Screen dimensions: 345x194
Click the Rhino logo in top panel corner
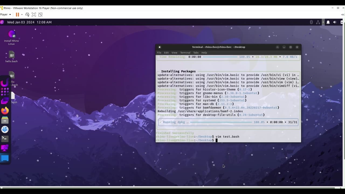pyautogui.click(x=2, y=22)
